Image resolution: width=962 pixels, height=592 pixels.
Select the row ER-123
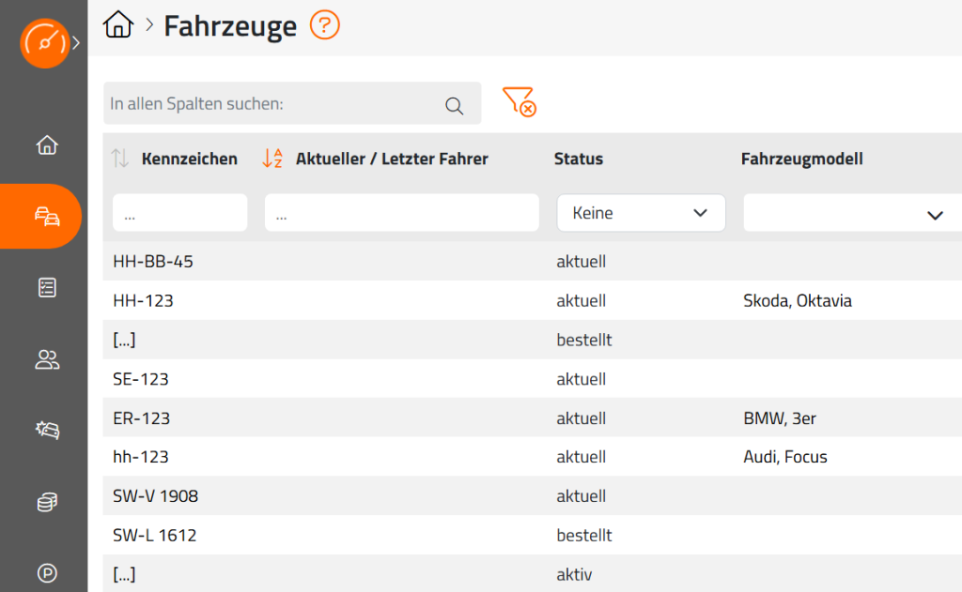click(x=532, y=417)
